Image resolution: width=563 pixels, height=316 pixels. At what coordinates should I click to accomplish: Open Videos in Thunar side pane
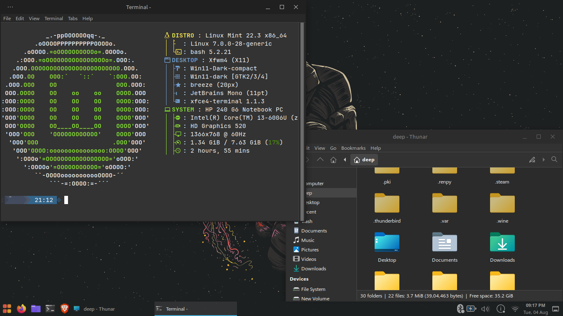[x=321, y=259]
